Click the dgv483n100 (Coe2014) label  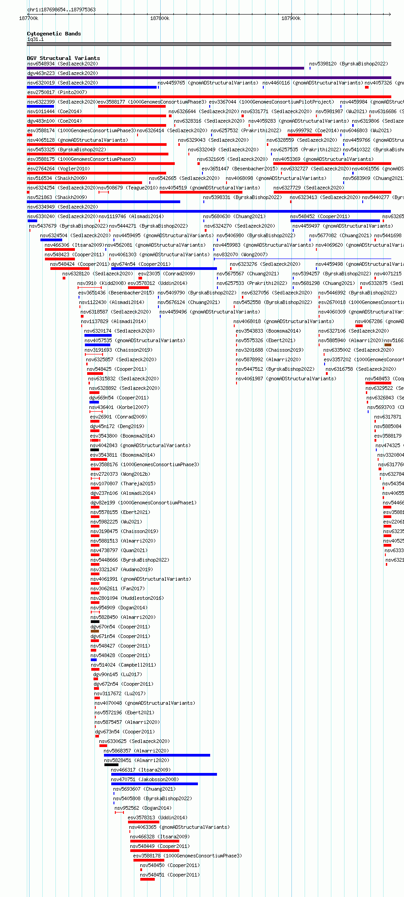pyautogui.click(x=54, y=121)
